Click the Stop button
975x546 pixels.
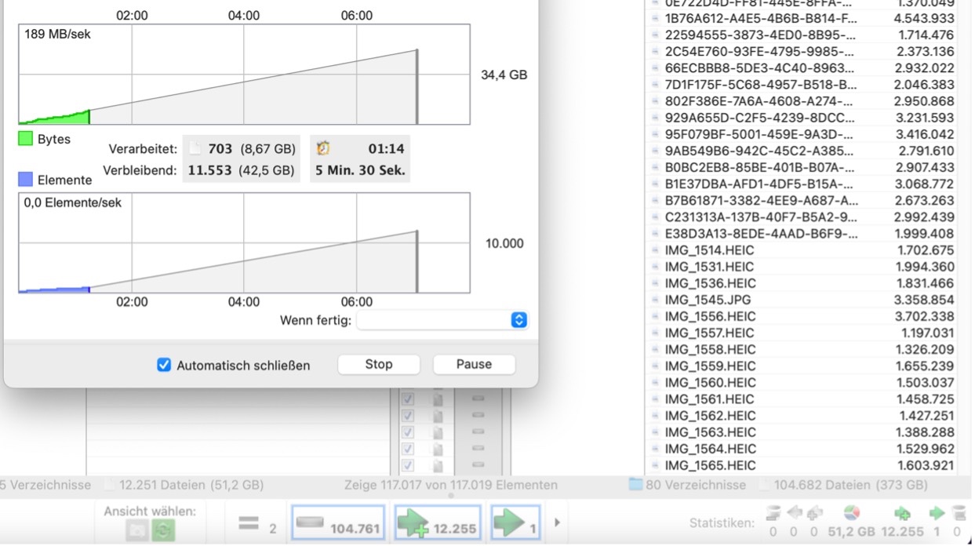(x=379, y=365)
